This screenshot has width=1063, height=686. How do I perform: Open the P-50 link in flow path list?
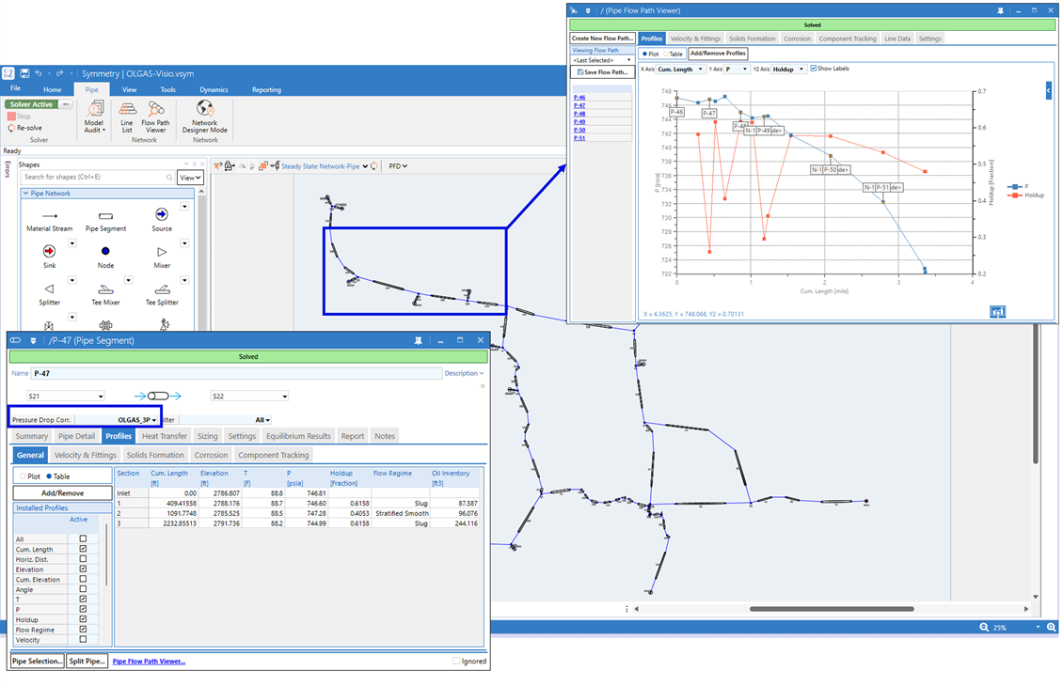579,130
